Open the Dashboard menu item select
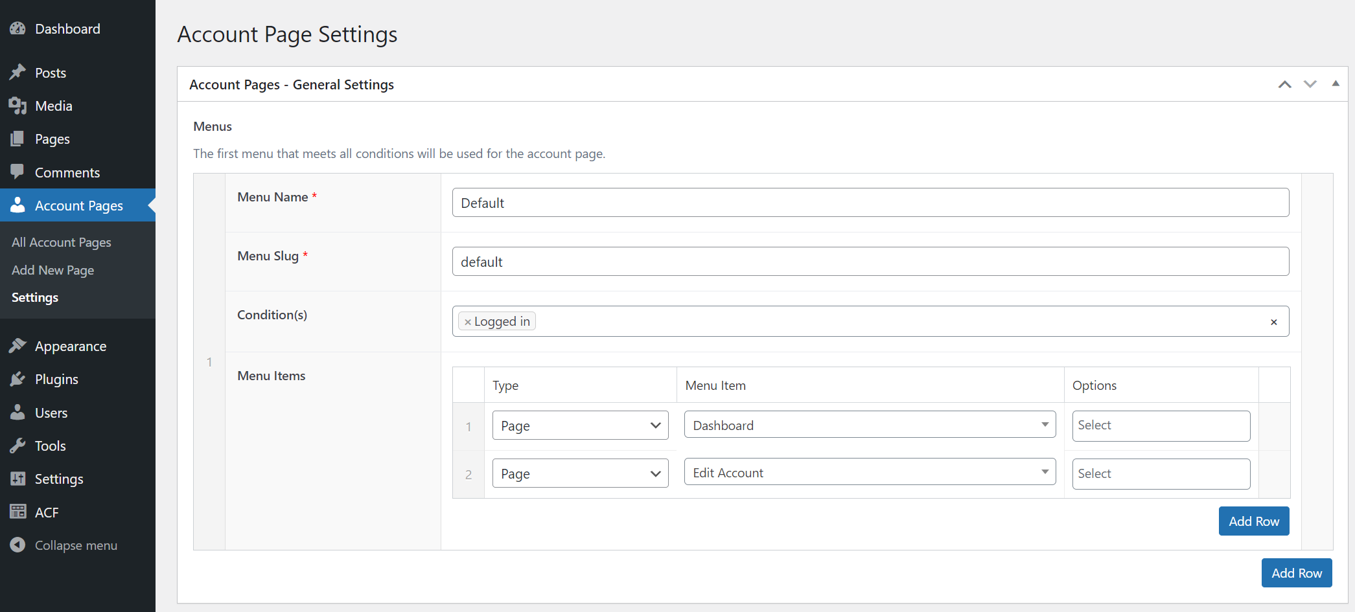The image size is (1355, 612). tap(870, 425)
